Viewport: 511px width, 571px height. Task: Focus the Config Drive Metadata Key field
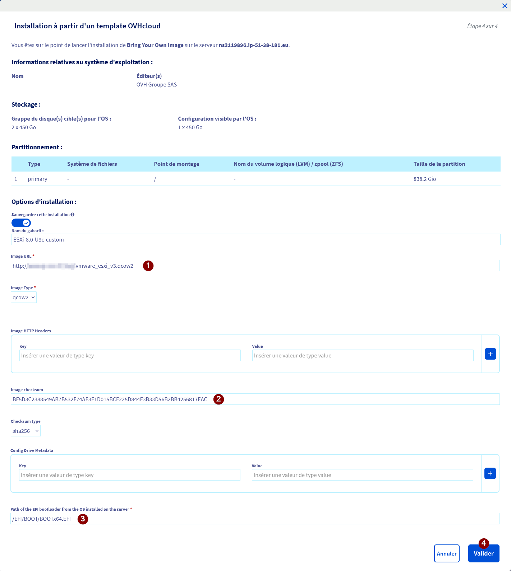click(x=130, y=475)
